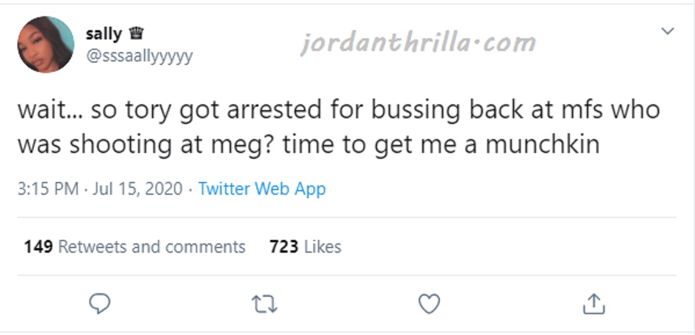Retweet this tweet using the arrows icon

[x=265, y=304]
